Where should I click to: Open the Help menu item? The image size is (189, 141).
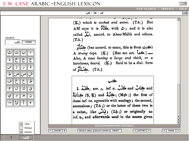183,9
